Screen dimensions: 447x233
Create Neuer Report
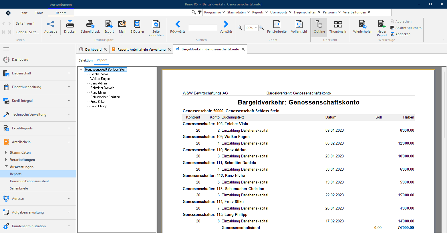tap(382, 28)
